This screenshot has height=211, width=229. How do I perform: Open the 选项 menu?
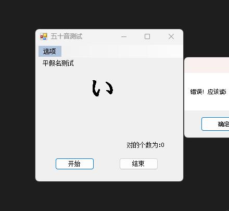(50, 51)
